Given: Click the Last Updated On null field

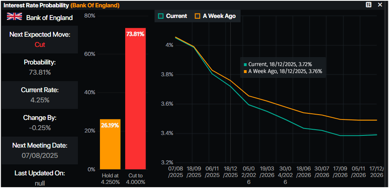Looking at the screenshot, I should pyautogui.click(x=40, y=183).
